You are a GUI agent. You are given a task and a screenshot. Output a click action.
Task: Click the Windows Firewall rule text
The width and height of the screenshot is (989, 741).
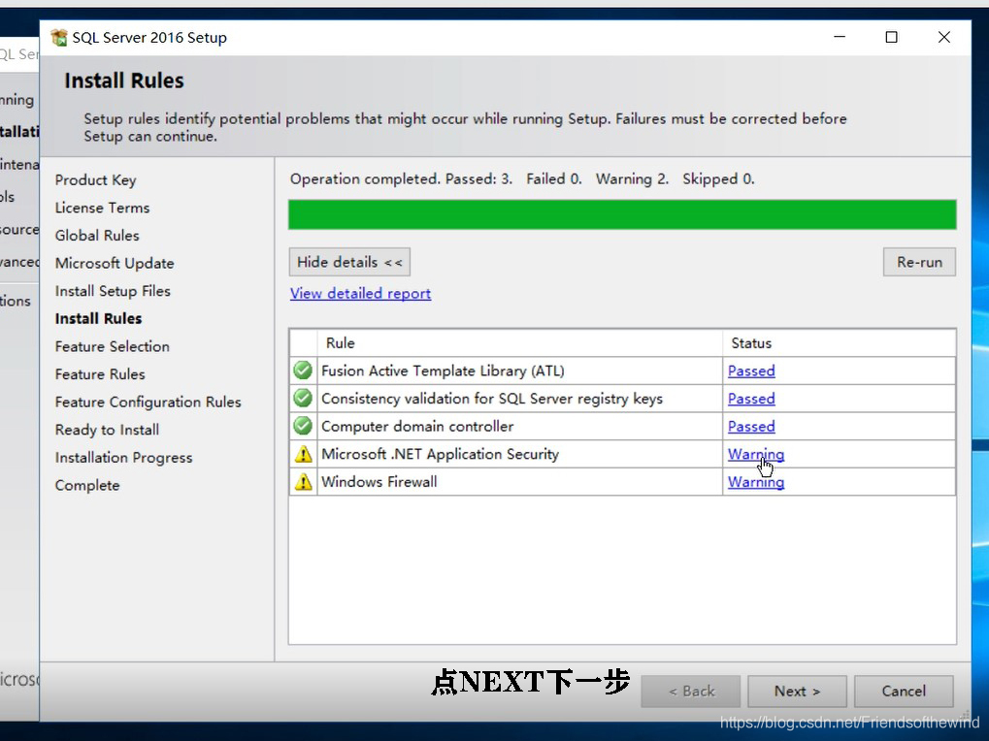(x=379, y=481)
